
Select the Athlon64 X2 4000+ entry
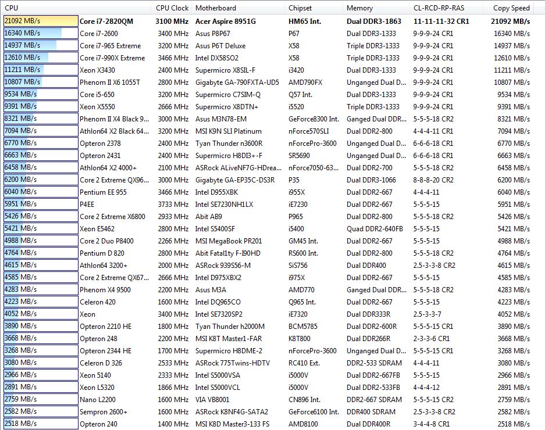108,168
